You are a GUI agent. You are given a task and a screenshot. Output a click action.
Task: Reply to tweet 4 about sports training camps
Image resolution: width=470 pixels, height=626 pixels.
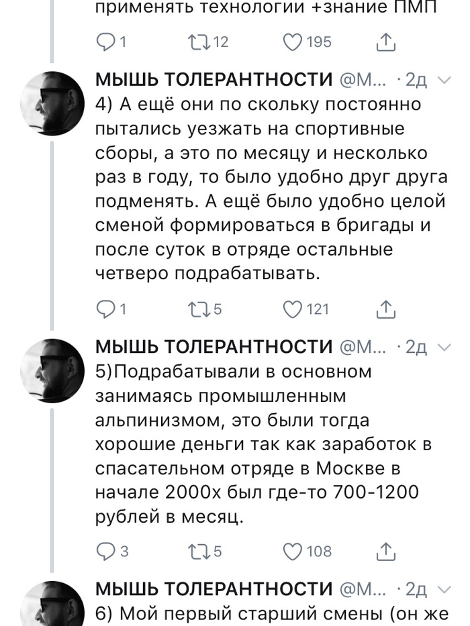click(107, 309)
